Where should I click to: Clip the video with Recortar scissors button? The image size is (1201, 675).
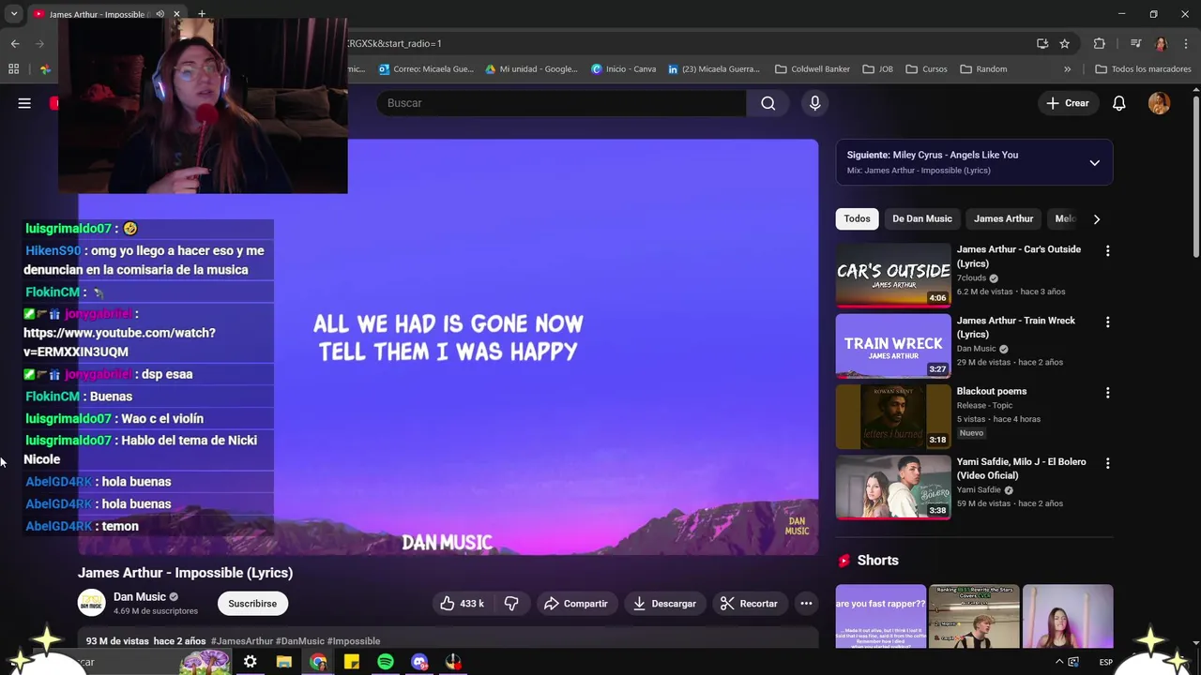749,604
